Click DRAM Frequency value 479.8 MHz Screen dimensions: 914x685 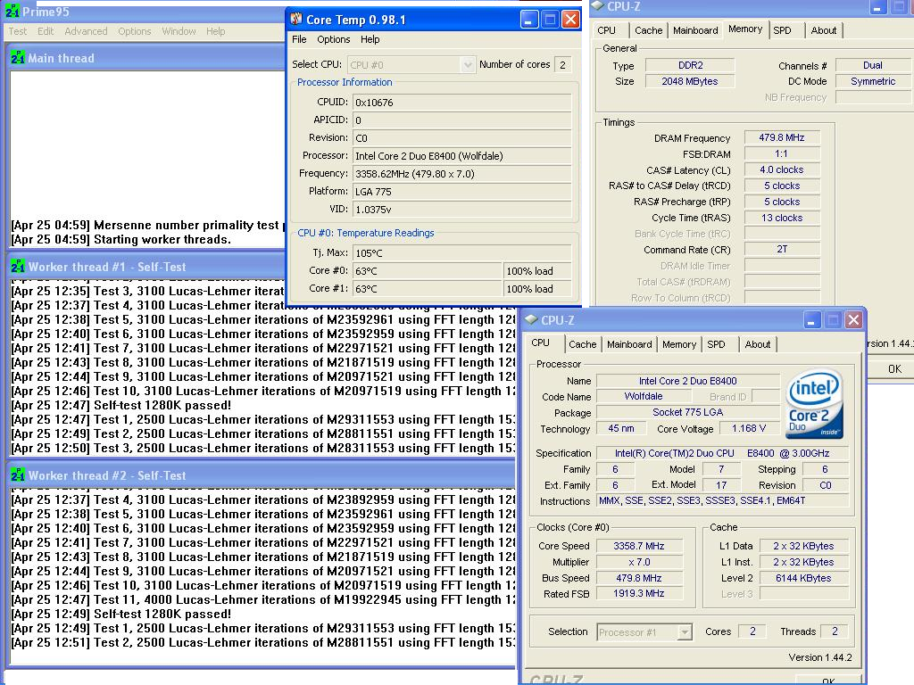[x=782, y=138]
